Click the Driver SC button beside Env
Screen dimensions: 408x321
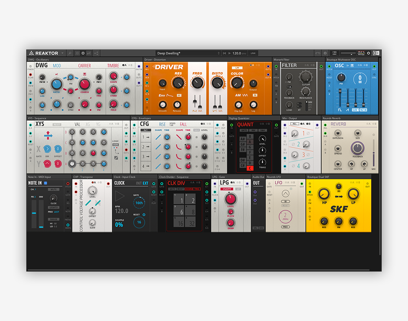[x=179, y=95]
